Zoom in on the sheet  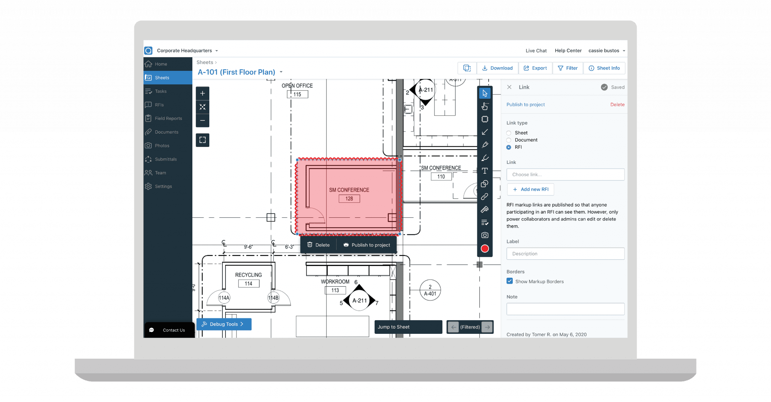(203, 93)
